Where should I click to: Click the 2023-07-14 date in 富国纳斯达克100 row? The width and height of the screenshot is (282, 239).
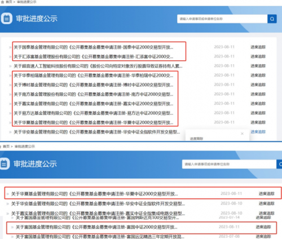pyautogui.click(x=229, y=218)
